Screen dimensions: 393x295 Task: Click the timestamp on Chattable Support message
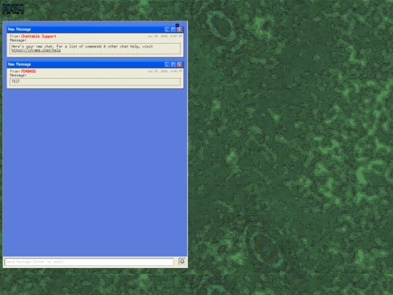[x=164, y=36]
